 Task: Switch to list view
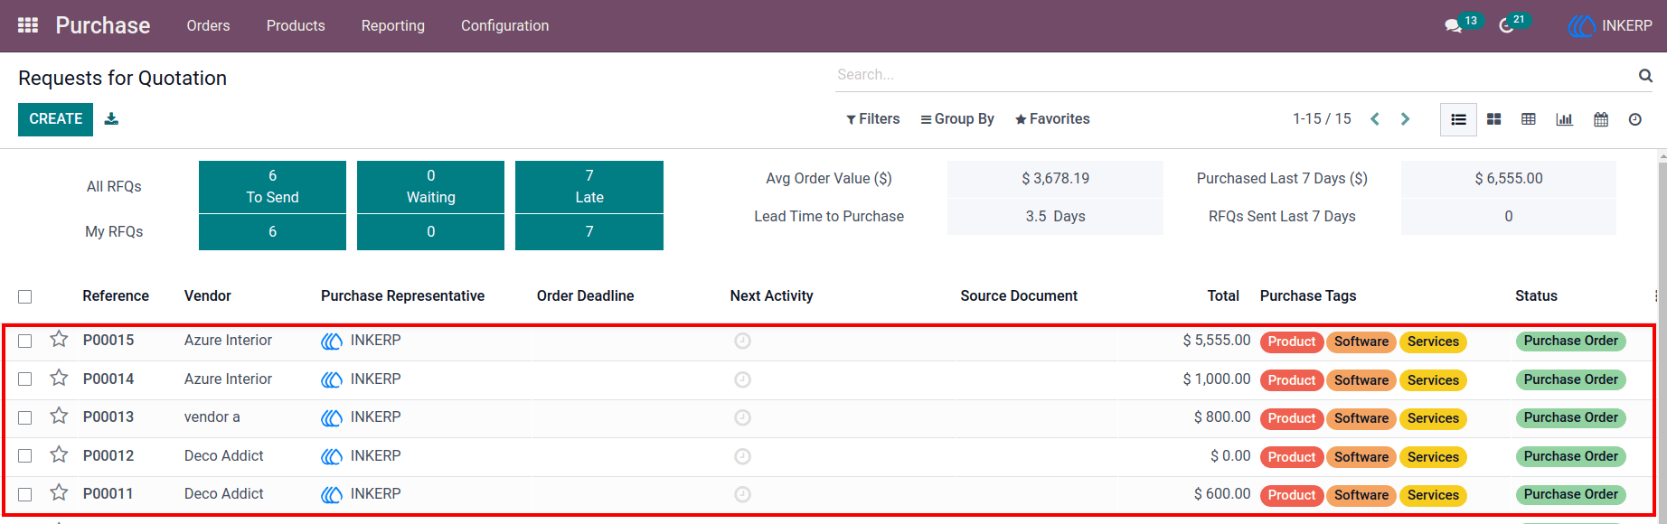tap(1458, 119)
